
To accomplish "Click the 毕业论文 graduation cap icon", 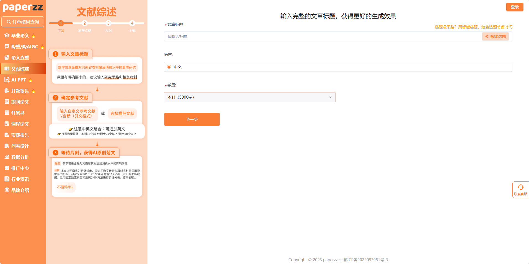I will (7, 35).
